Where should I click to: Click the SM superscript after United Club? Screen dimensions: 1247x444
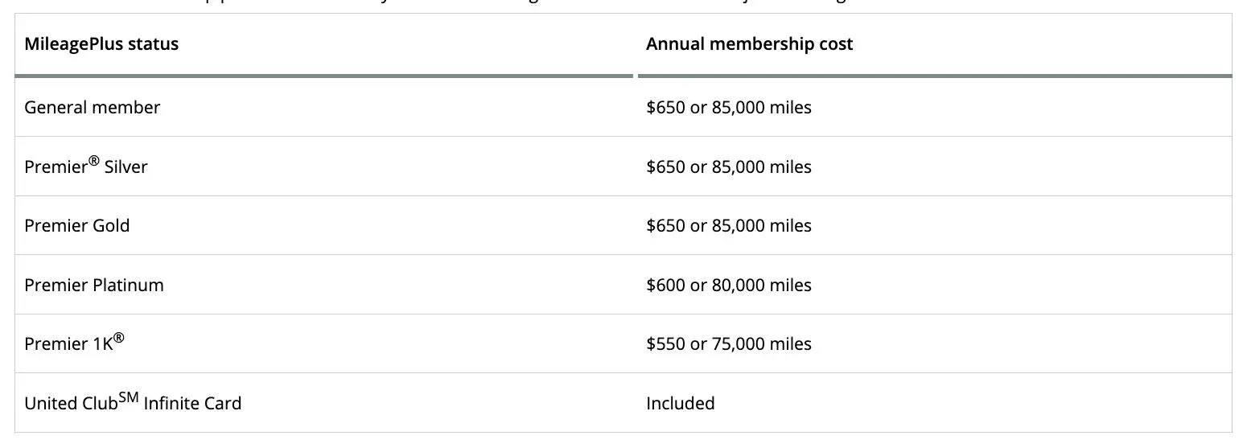coord(129,397)
